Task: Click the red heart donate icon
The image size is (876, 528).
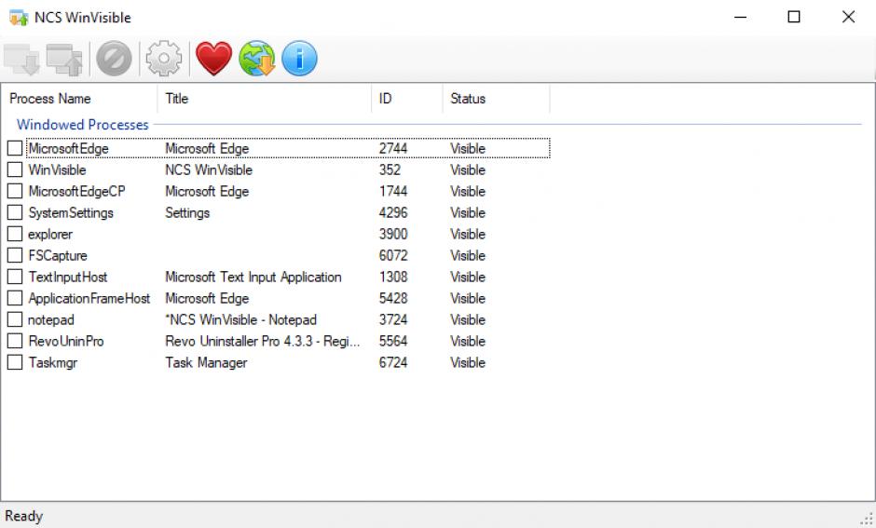Action: [214, 58]
